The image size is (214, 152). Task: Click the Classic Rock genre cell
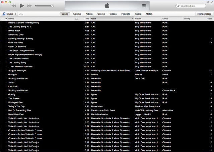(x=169, y=90)
